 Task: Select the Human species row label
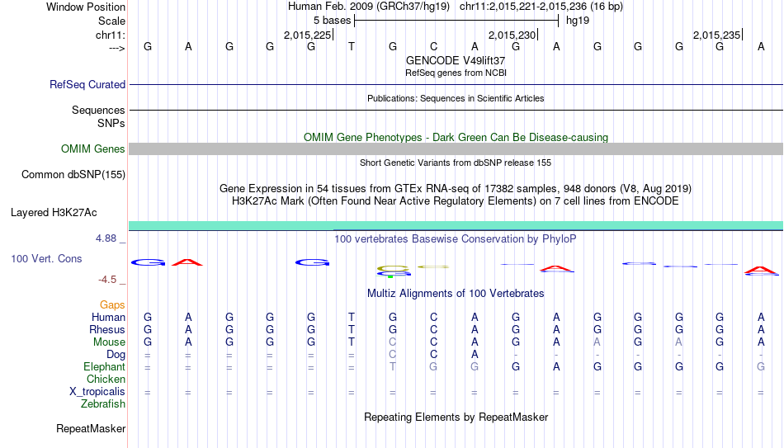108,317
